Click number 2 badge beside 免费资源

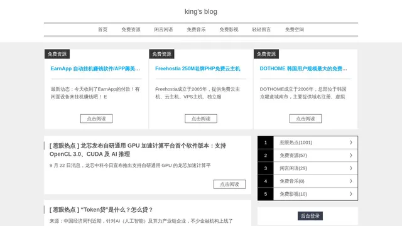pyautogui.click(x=266, y=155)
